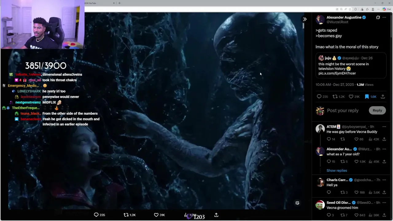
Task: Reply to Charls Carr's 'Hell ya' comment
Action: (329, 192)
